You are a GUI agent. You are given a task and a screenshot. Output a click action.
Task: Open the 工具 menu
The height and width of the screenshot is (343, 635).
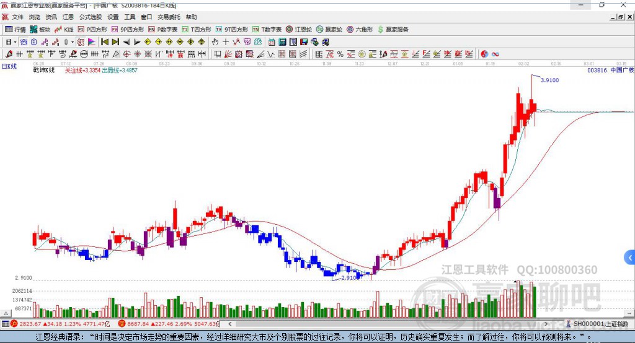point(130,17)
